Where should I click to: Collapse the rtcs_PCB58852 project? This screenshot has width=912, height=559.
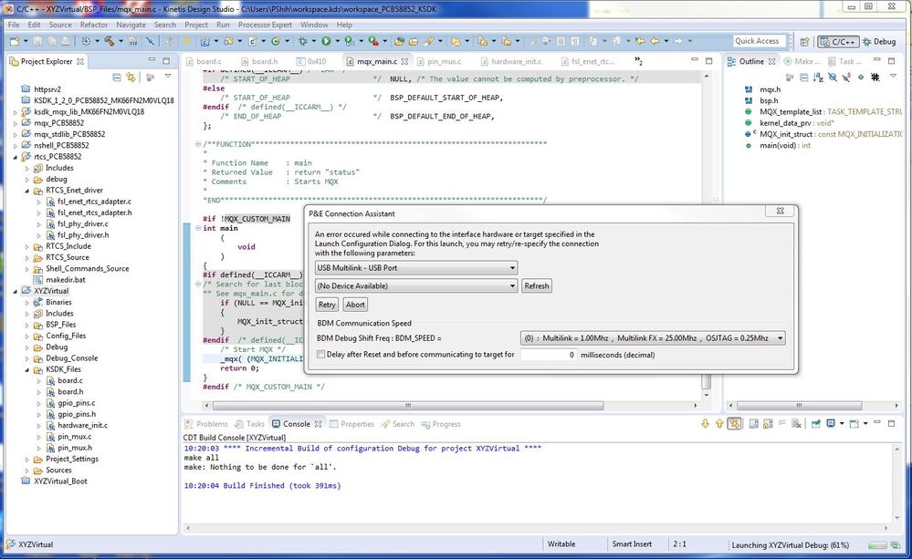pos(16,157)
